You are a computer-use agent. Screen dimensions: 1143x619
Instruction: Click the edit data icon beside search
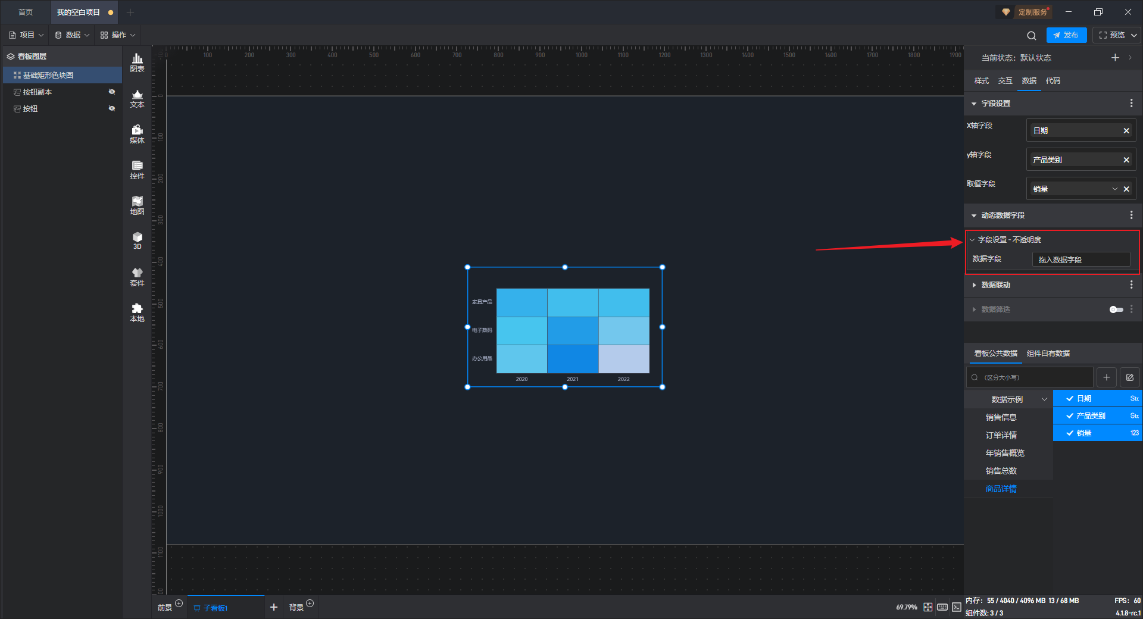click(x=1130, y=377)
